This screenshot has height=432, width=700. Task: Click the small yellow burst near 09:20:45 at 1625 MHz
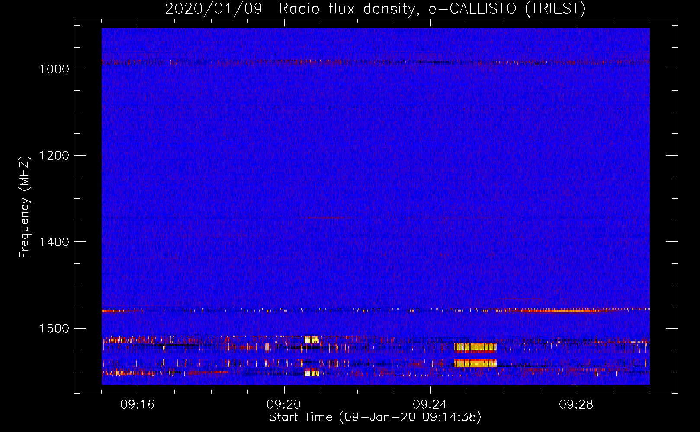[x=311, y=339]
